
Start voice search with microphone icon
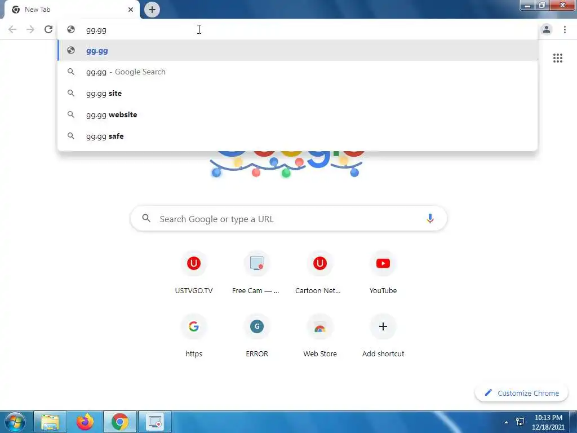click(430, 219)
